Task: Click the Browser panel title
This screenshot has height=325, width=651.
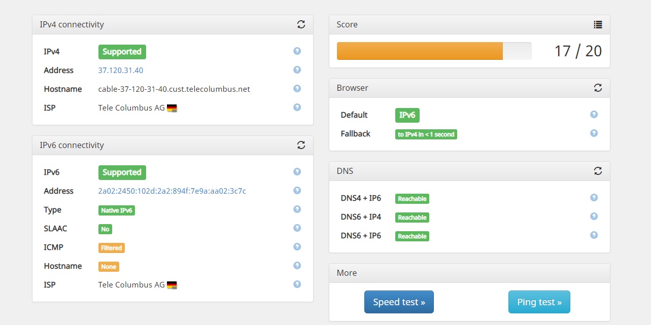Action: [x=353, y=88]
